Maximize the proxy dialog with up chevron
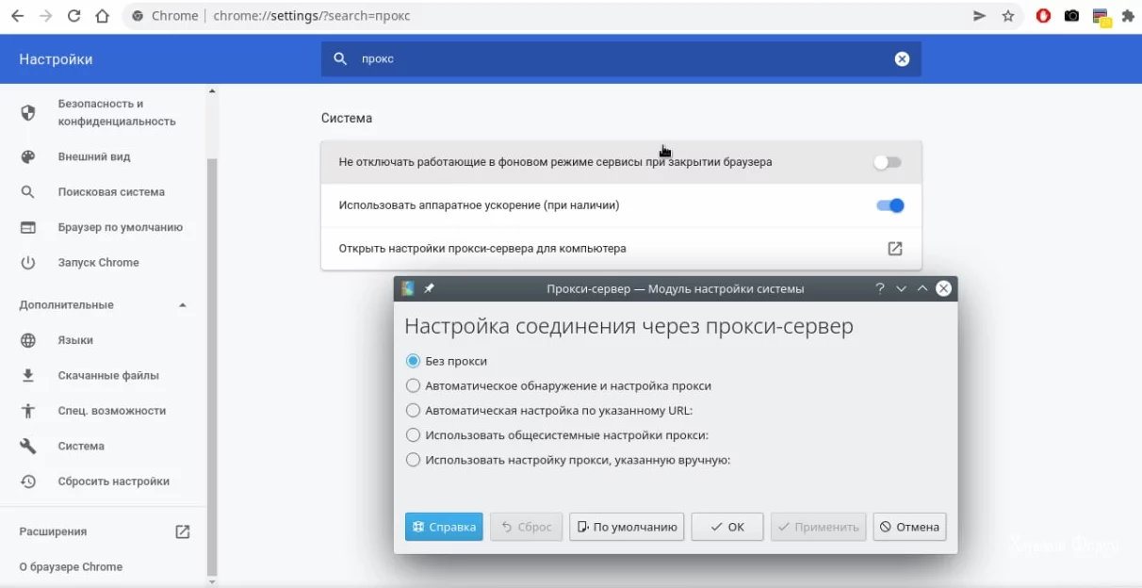The image size is (1142, 588). 922,288
